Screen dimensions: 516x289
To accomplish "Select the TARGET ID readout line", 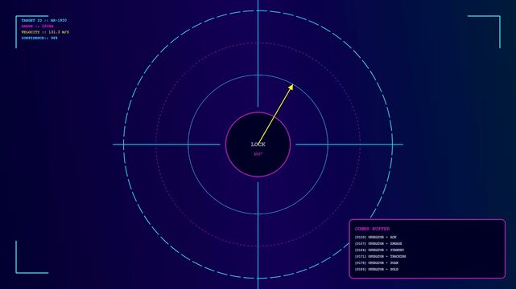I will pos(44,20).
